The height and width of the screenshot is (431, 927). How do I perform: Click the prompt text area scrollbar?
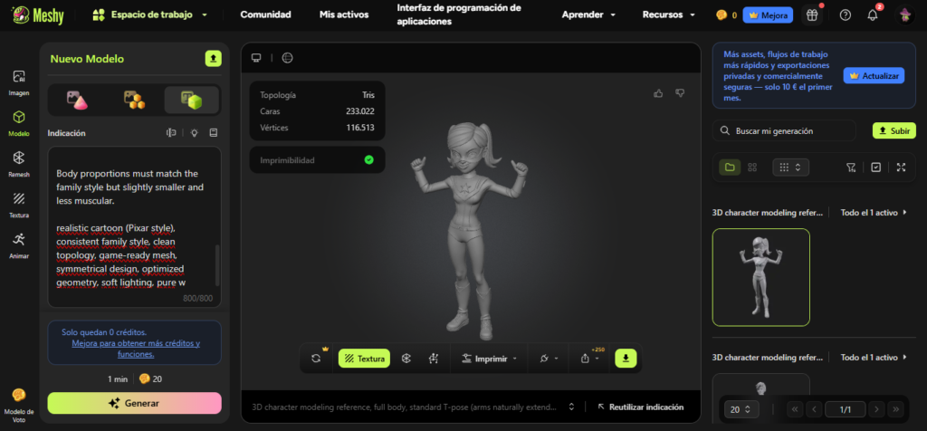[217, 265]
